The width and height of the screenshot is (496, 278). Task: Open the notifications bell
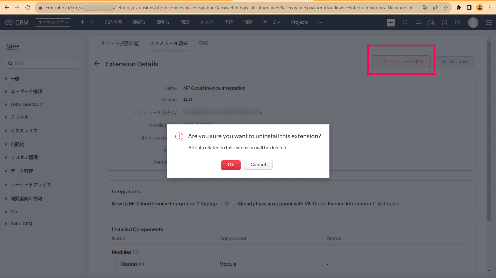(418, 23)
